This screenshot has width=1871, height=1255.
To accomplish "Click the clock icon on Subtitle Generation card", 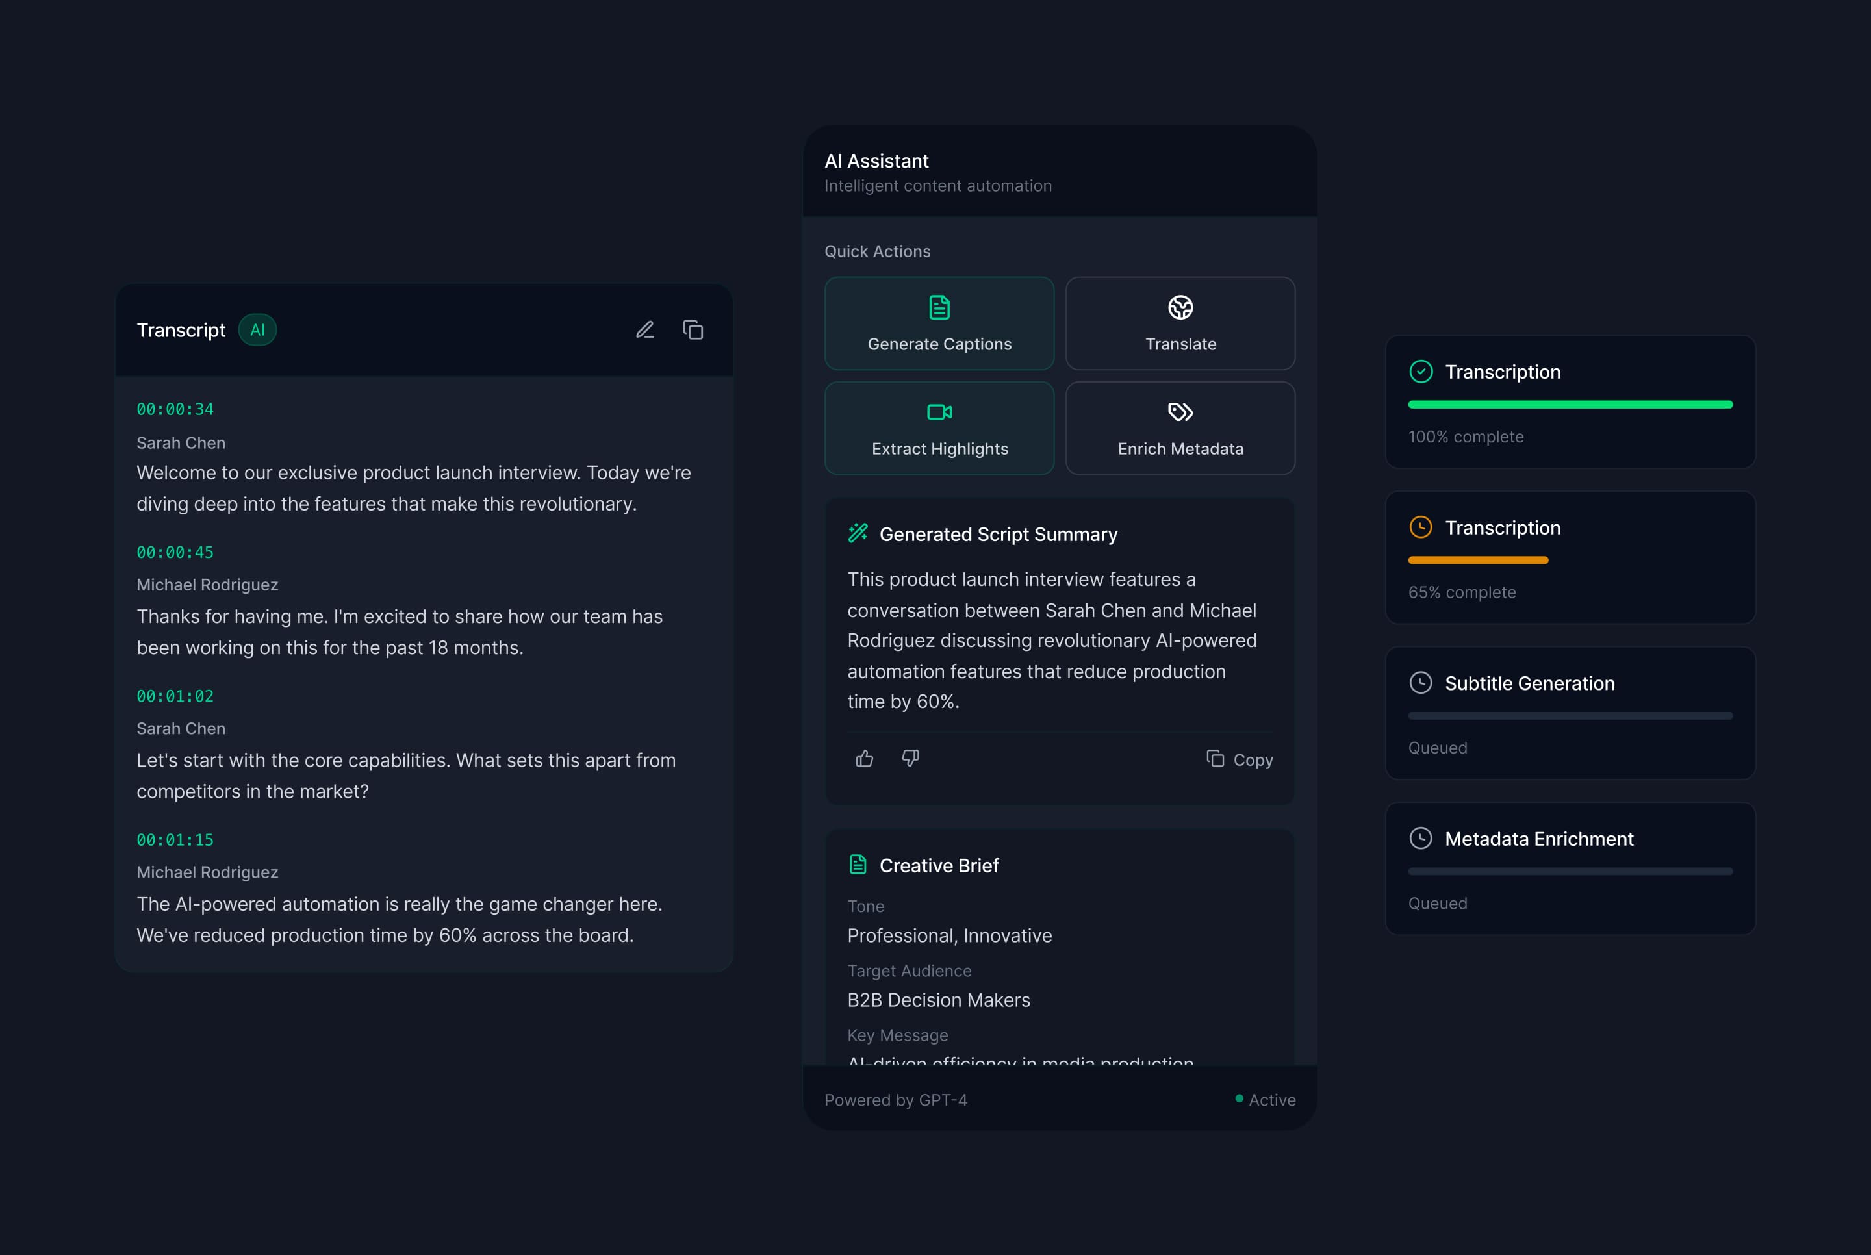I will (1421, 683).
